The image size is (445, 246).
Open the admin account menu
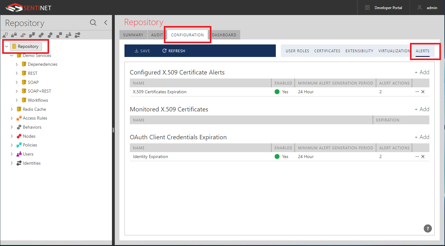click(432, 8)
